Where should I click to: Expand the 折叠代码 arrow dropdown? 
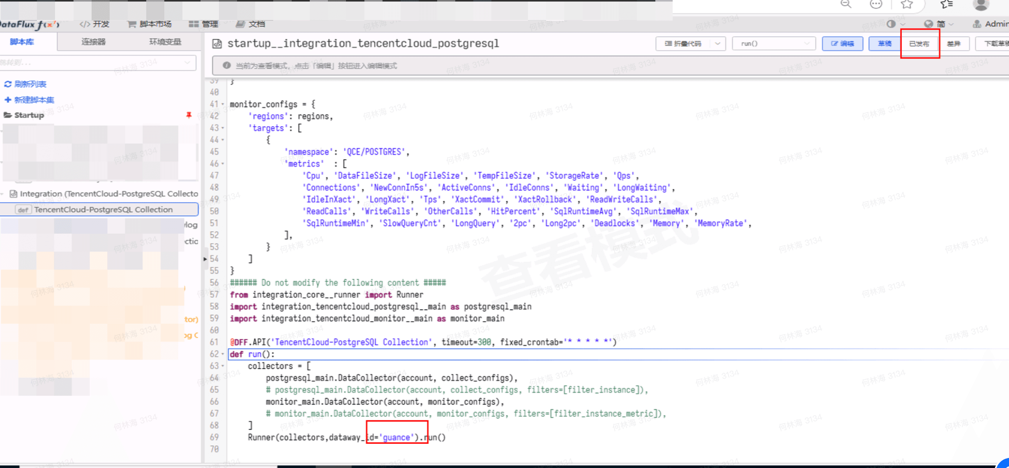[718, 43]
